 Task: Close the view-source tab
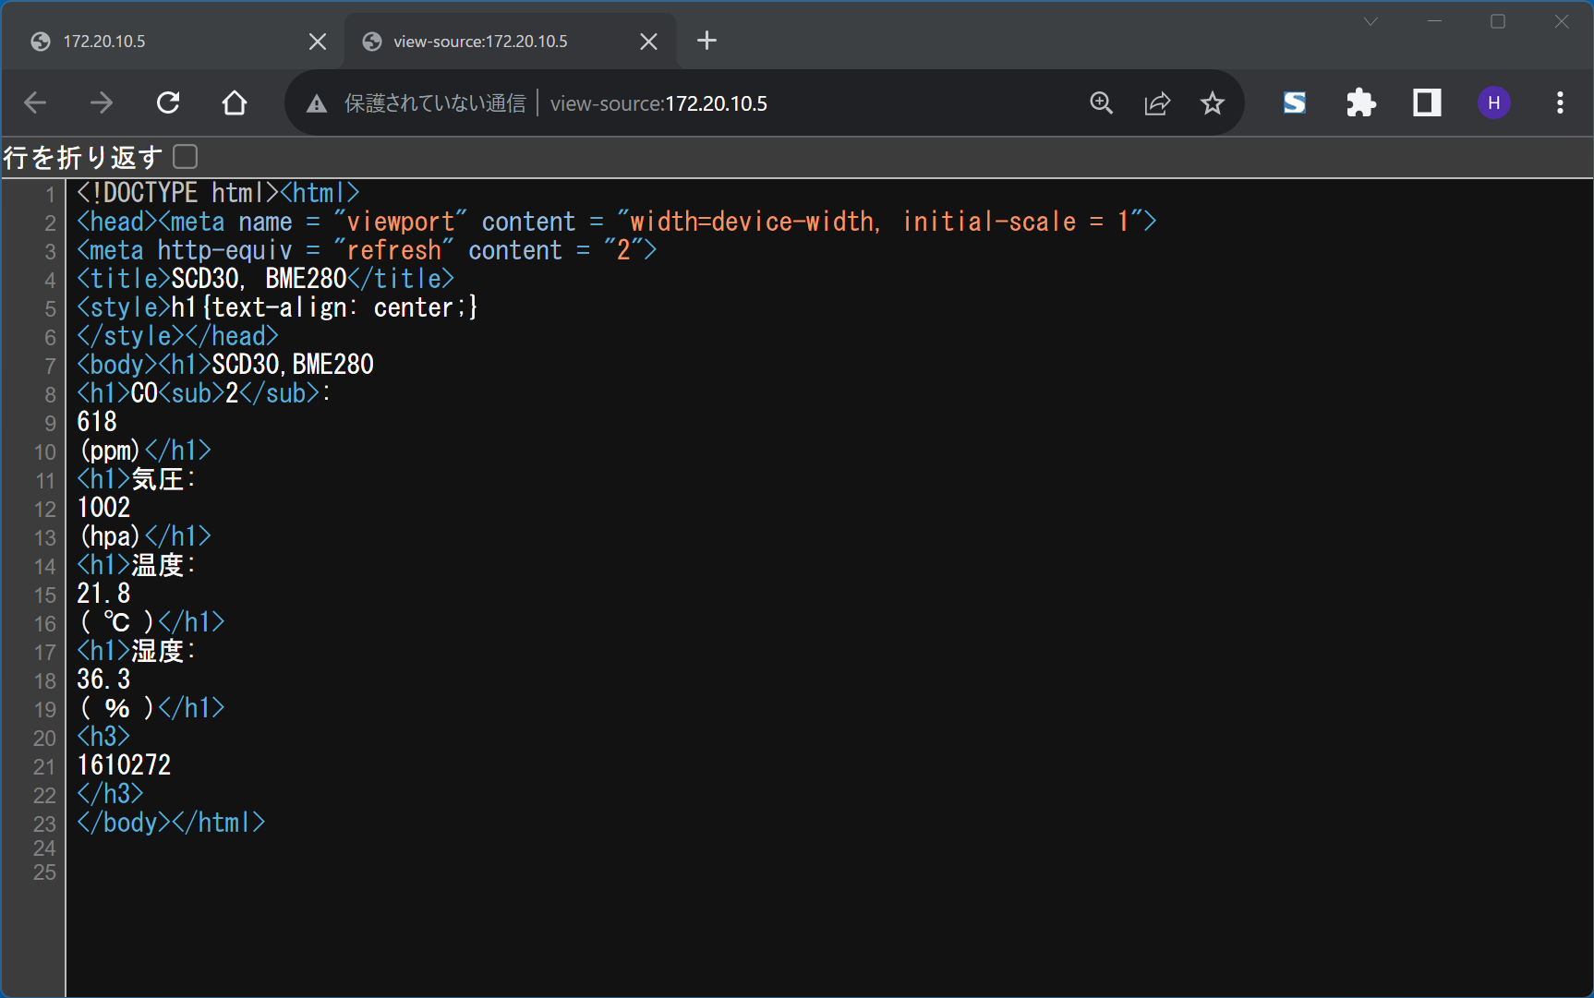(x=648, y=42)
